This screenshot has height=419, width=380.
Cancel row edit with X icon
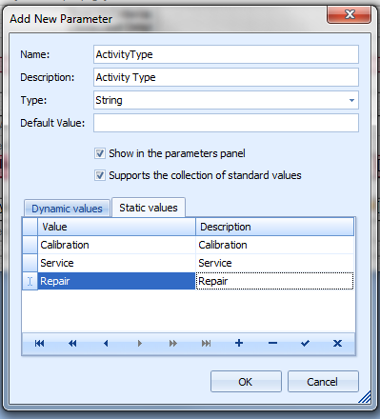pyautogui.click(x=337, y=343)
